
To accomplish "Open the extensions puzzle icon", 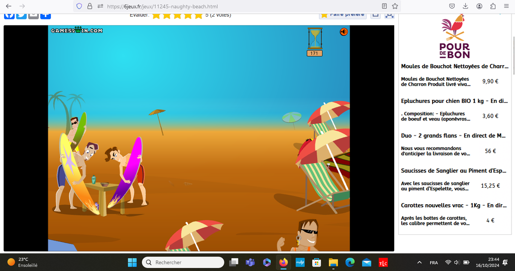I will click(x=493, y=6).
